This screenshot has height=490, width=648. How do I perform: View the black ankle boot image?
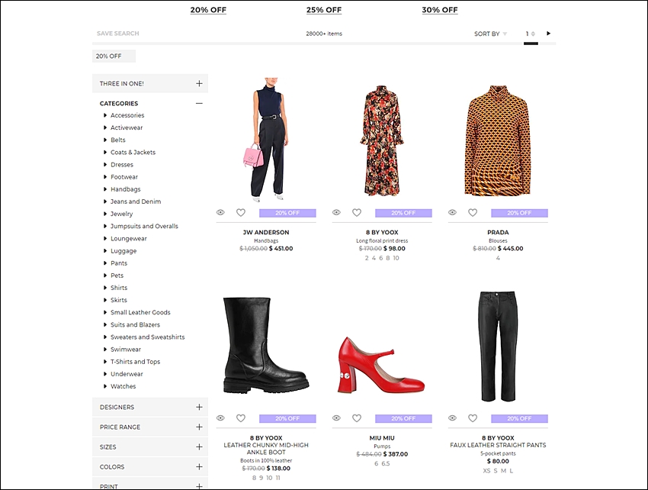coord(266,345)
